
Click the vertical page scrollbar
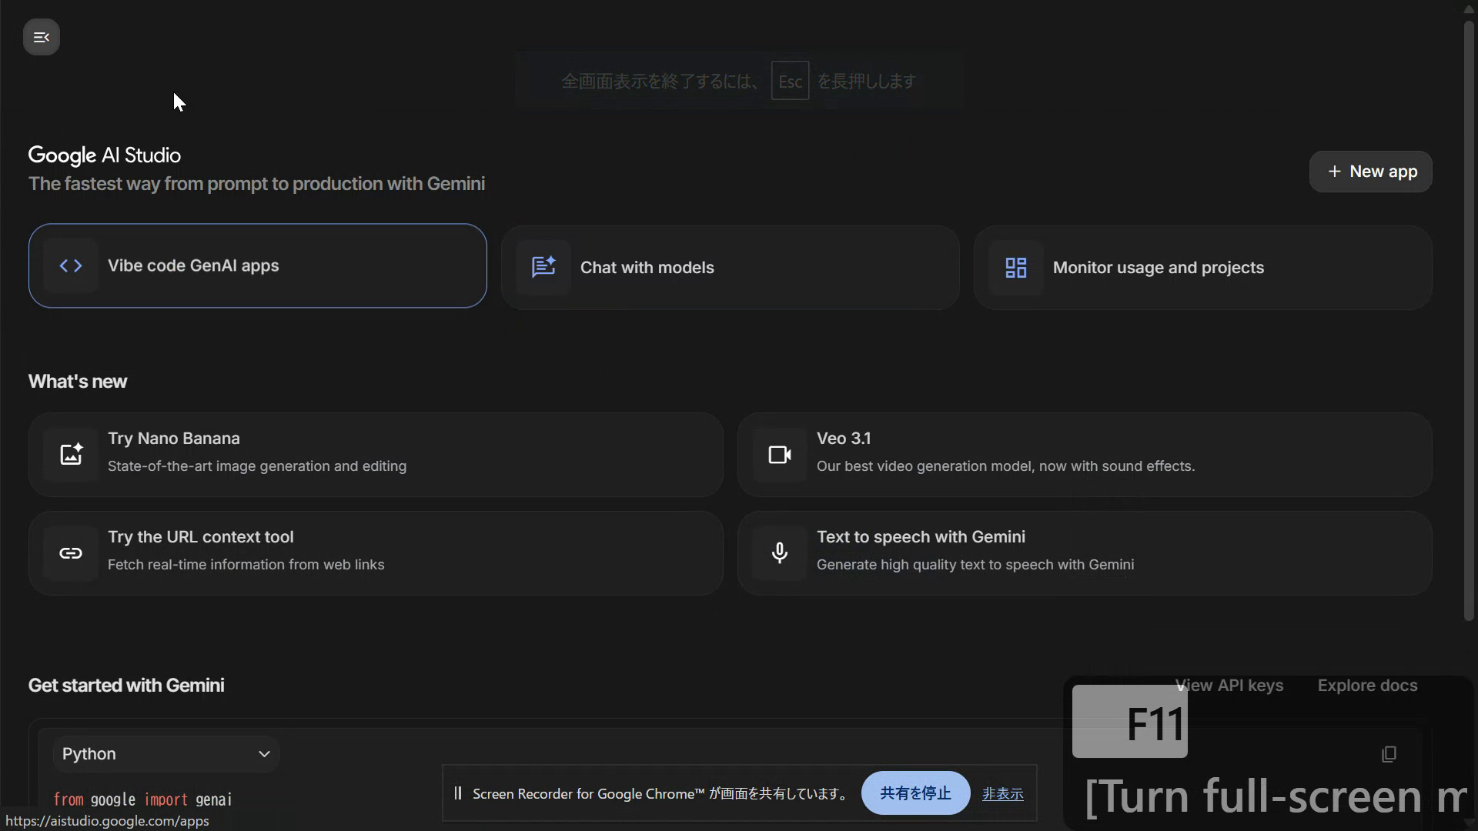(1469, 323)
